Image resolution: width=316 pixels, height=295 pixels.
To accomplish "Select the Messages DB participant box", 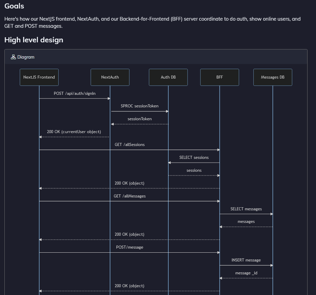I will tap(273, 77).
